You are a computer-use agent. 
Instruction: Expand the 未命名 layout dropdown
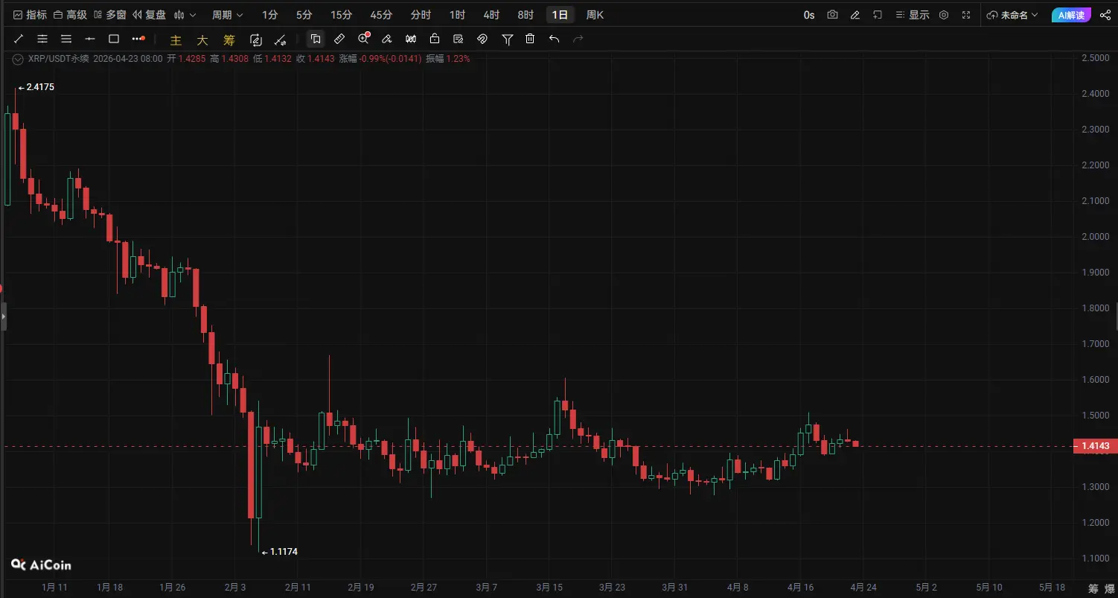tap(1012, 15)
